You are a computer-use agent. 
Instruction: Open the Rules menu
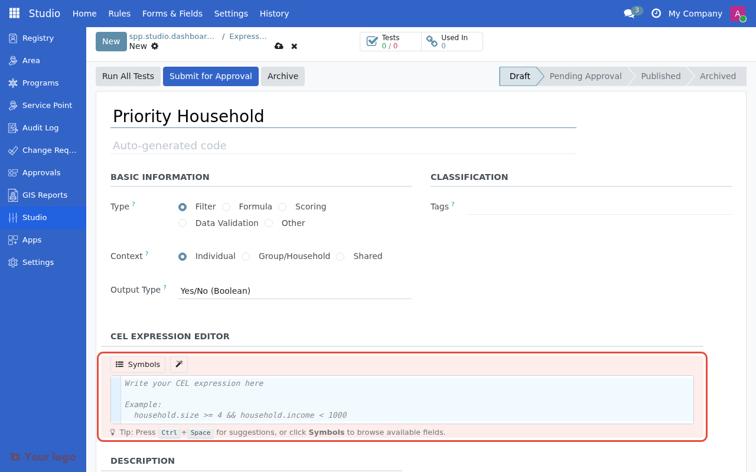tap(119, 14)
